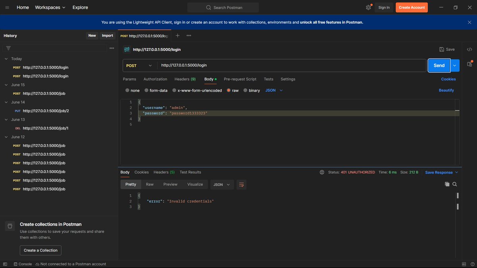This screenshot has height=268, width=477.
Task: Select the none body radio button
Action: (x=127, y=91)
